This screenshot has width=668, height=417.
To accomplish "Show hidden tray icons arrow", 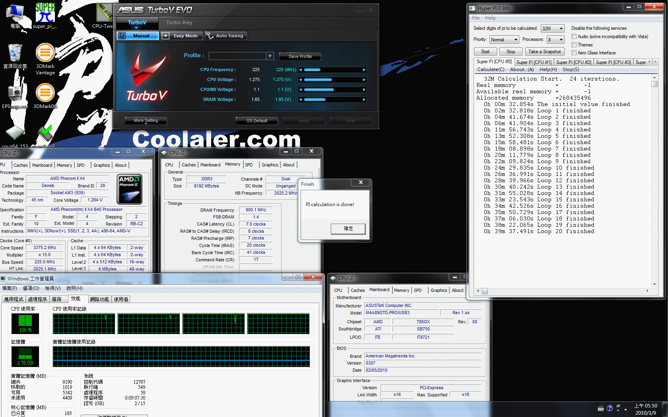I will (626, 409).
